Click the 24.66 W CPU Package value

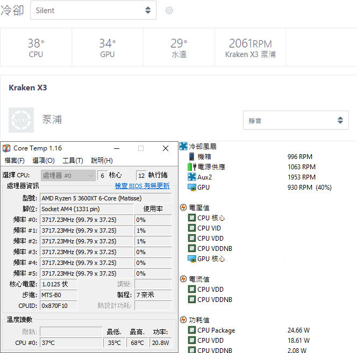tap(298, 330)
